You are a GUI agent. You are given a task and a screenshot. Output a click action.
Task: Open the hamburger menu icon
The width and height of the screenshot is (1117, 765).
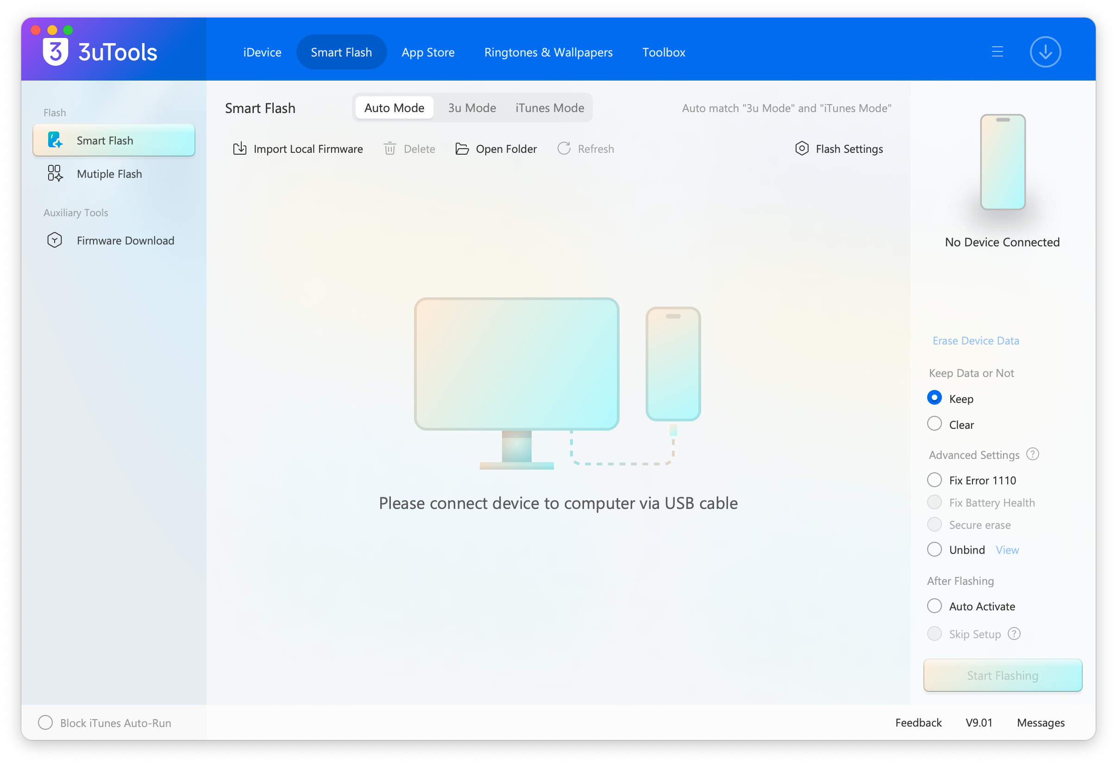point(998,52)
